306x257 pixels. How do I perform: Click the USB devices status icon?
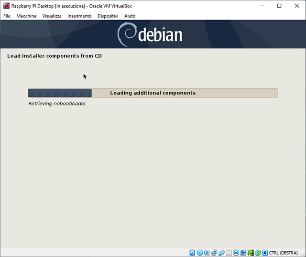click(221, 252)
